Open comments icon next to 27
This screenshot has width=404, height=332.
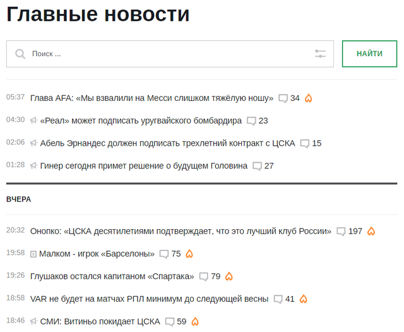257,166
